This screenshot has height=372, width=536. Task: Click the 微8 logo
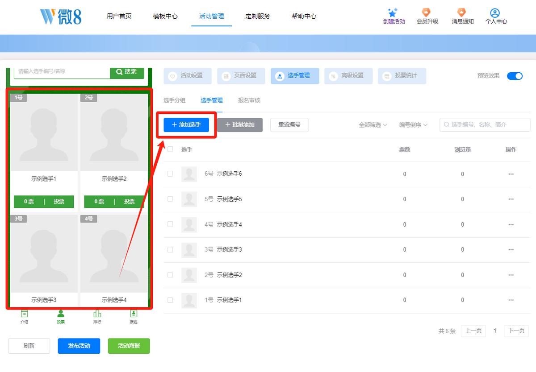click(x=61, y=17)
